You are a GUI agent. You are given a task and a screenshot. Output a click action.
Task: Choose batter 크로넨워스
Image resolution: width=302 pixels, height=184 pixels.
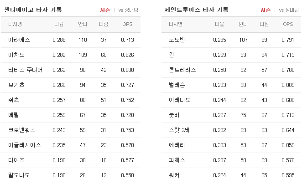22,130
